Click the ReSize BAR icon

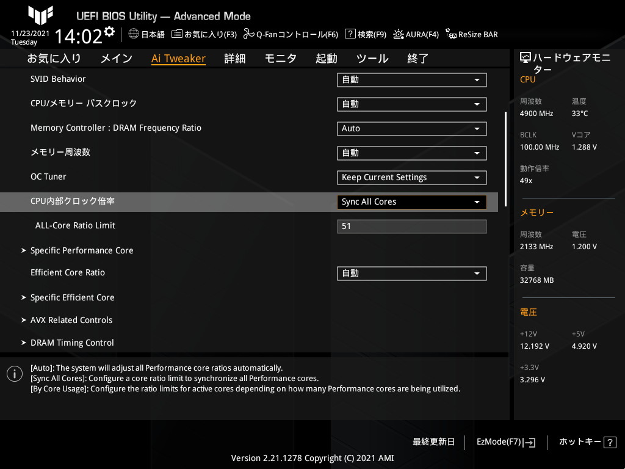[x=451, y=34]
